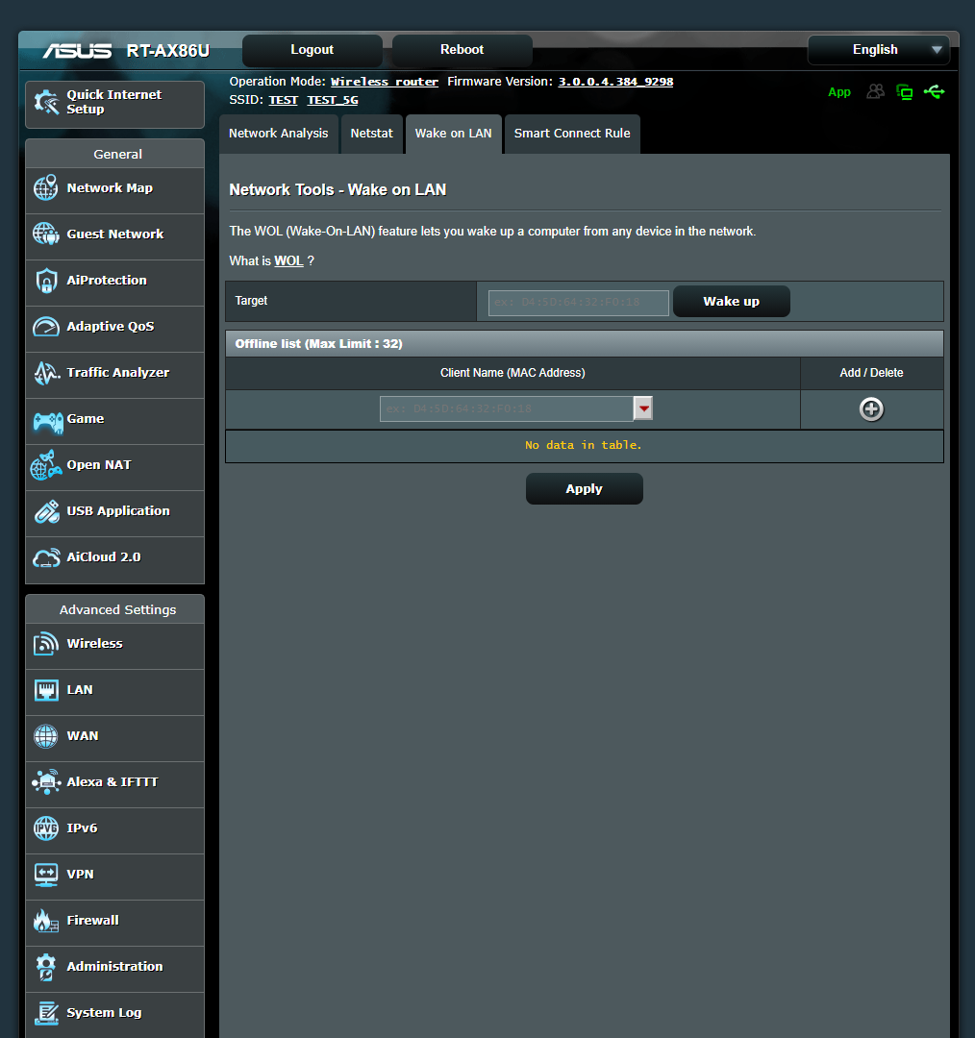Open the Smart Connect Rule tab
This screenshot has width=975, height=1038.
pyautogui.click(x=571, y=134)
